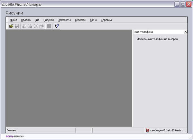Click the grayed document-with-phone toolbar icon

tap(30, 26)
